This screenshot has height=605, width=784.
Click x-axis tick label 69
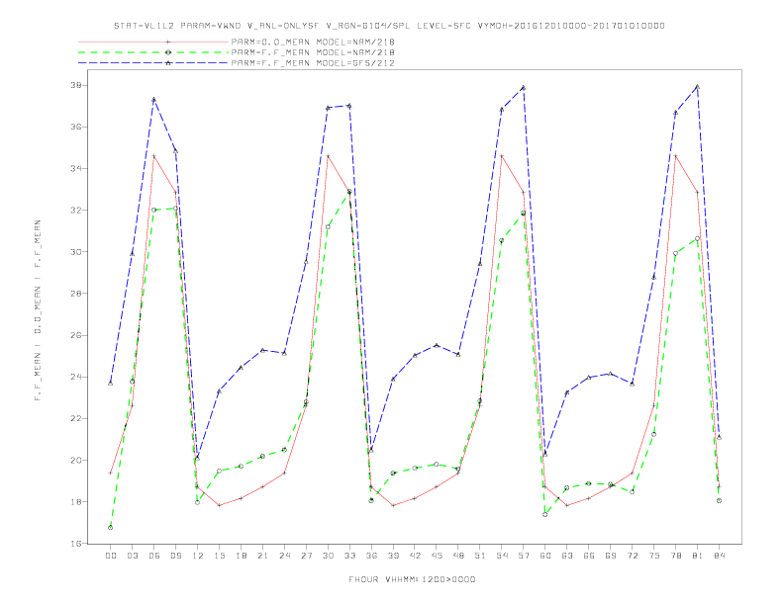click(x=611, y=556)
